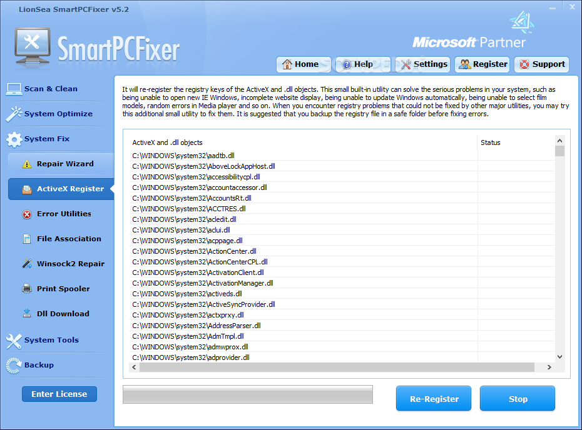Click the Error Utilities red X icon
Viewport: 582px width, 430px height.
pos(27,214)
